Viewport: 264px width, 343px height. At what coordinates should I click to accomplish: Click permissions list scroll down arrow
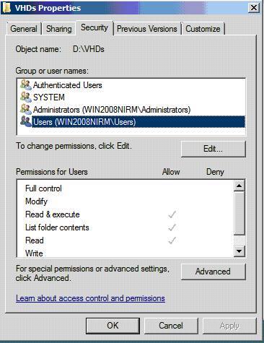click(x=239, y=251)
